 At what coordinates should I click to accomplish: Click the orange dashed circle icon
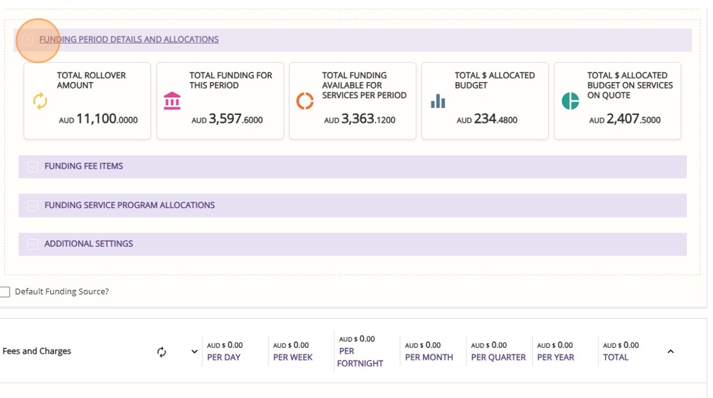pos(305,101)
